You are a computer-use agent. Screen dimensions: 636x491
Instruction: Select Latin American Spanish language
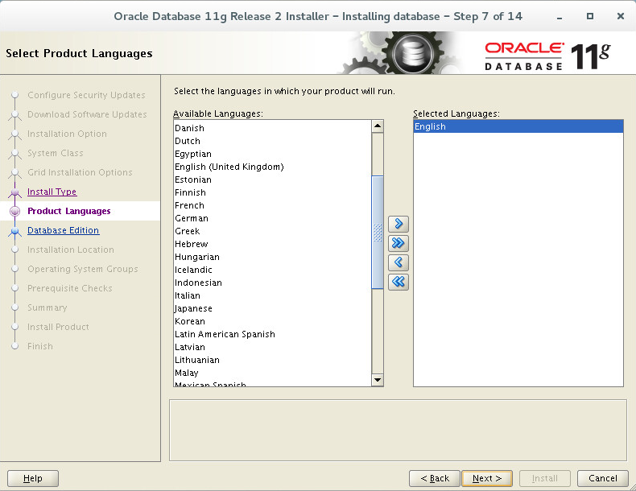coord(272,334)
